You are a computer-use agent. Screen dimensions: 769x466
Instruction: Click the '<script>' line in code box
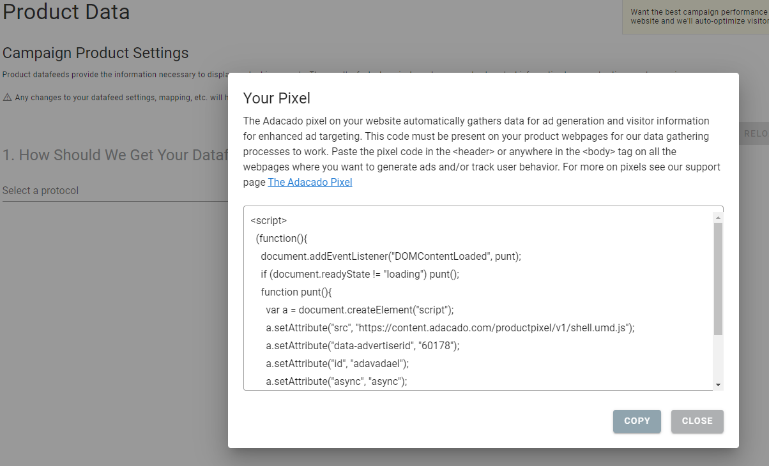point(269,221)
